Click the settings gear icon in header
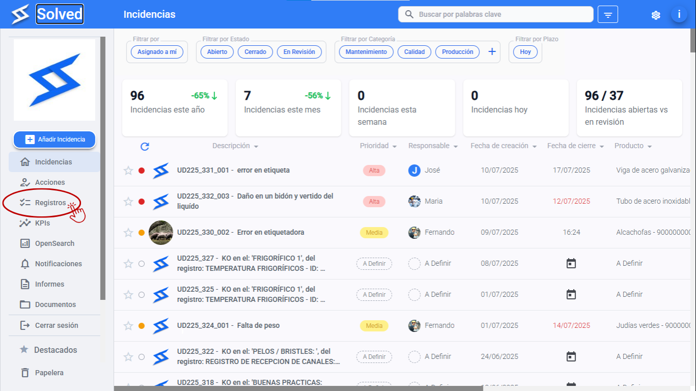Screen dimensions: 696x391 [x=656, y=15]
